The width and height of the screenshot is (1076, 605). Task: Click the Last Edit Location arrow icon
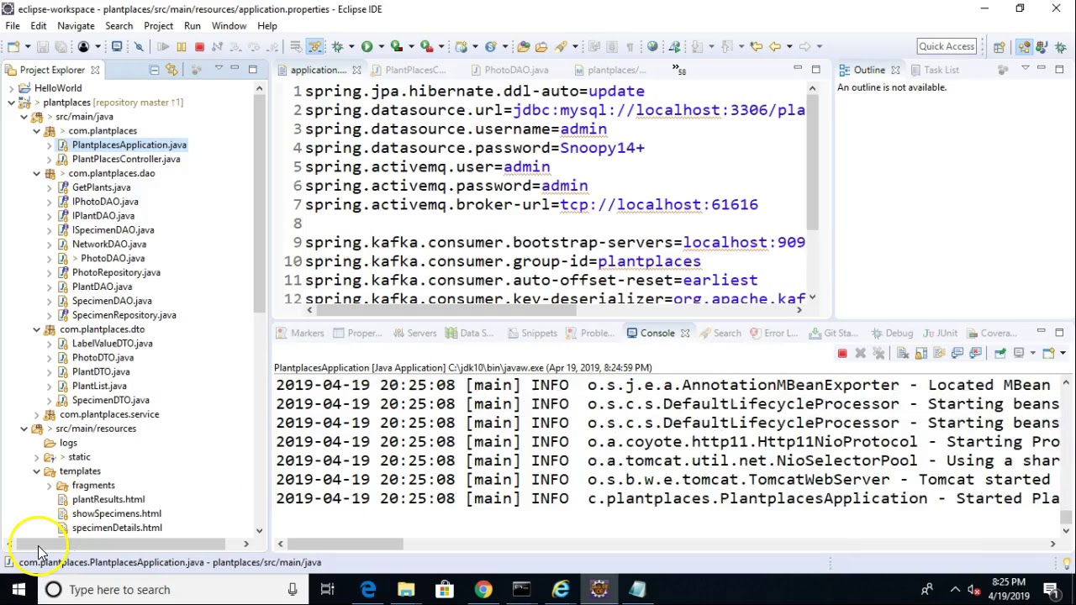[756, 46]
